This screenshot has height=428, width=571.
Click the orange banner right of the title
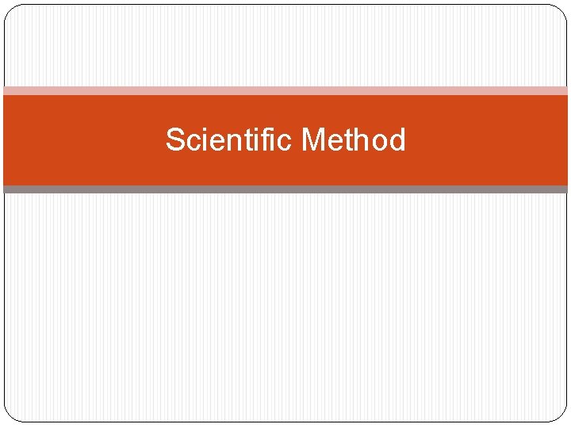coord(492,140)
